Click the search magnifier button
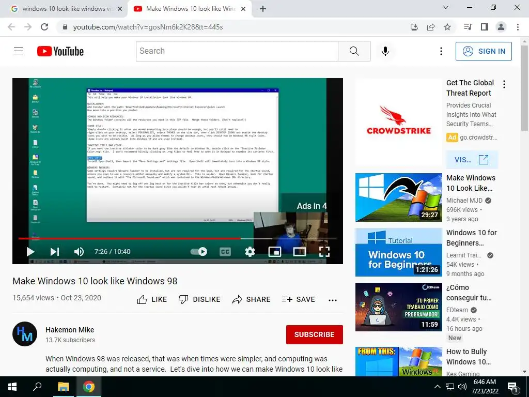Image resolution: width=529 pixels, height=397 pixels. (x=354, y=51)
